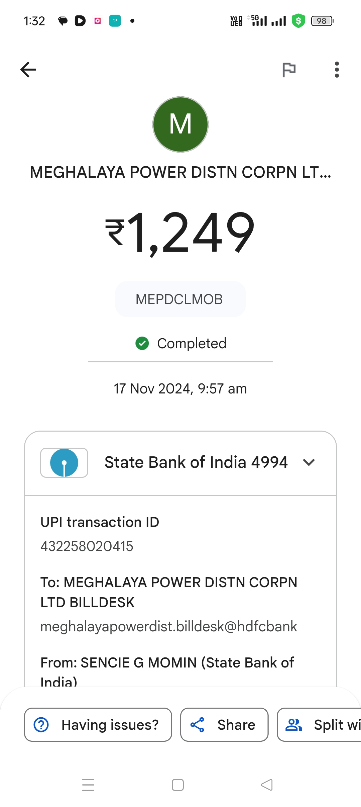Tap the green Completed checkmark icon

pos(142,343)
